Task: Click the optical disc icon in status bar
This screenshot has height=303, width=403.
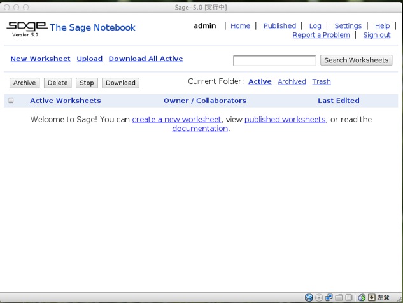Action: (319, 297)
